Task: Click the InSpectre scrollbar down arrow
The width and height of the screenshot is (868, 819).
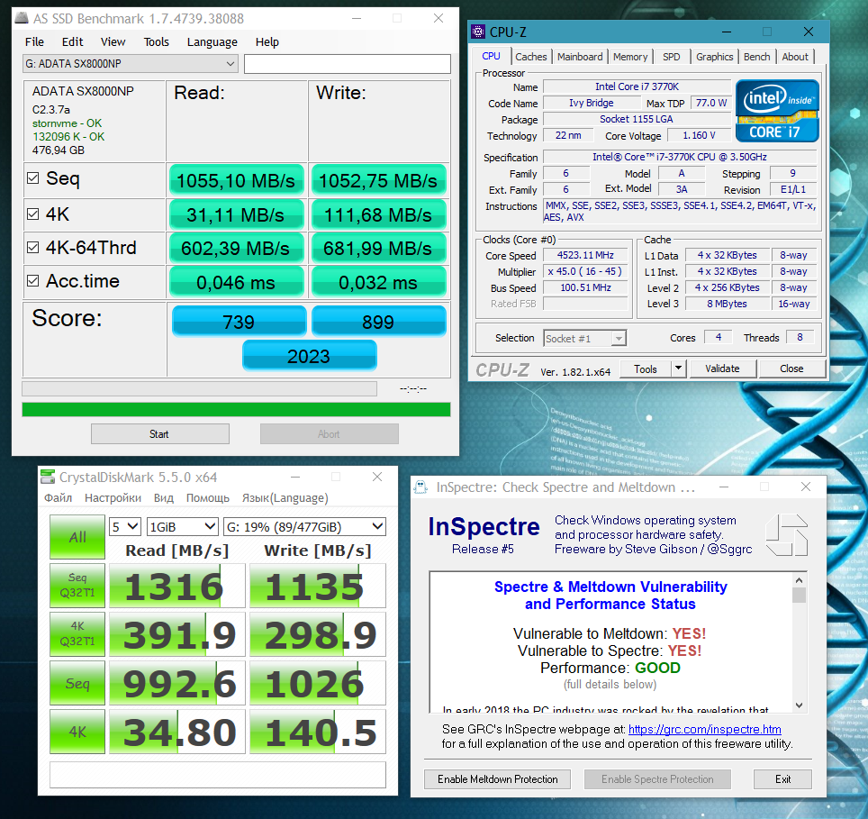Action: (799, 705)
